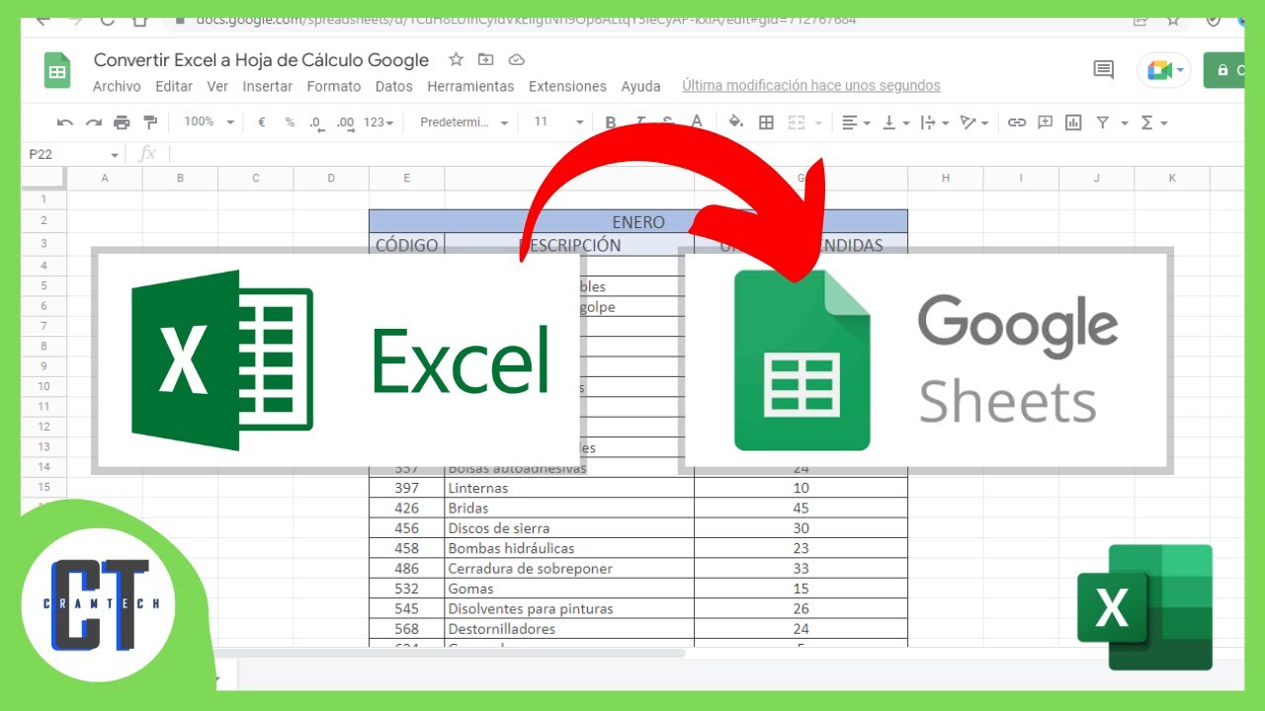Screen dimensions: 1265x711
Task: Open the Extensiones menu
Action: (x=567, y=87)
